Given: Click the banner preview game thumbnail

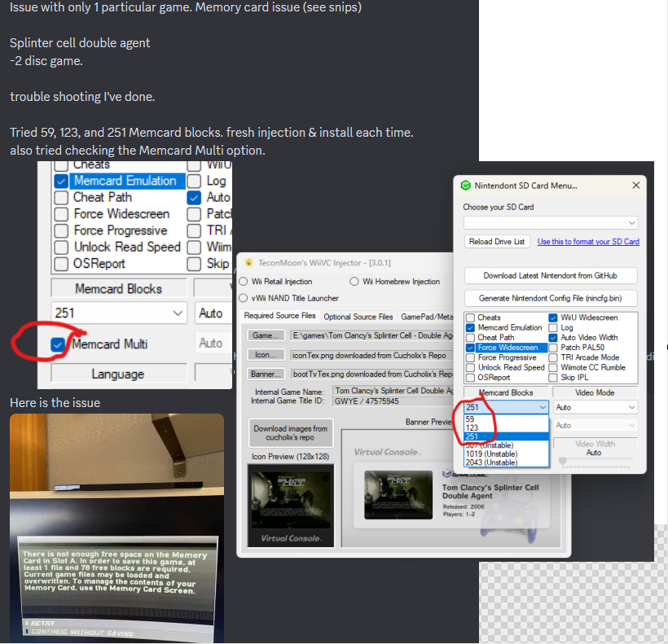Looking at the screenshot, I should tap(398, 494).
